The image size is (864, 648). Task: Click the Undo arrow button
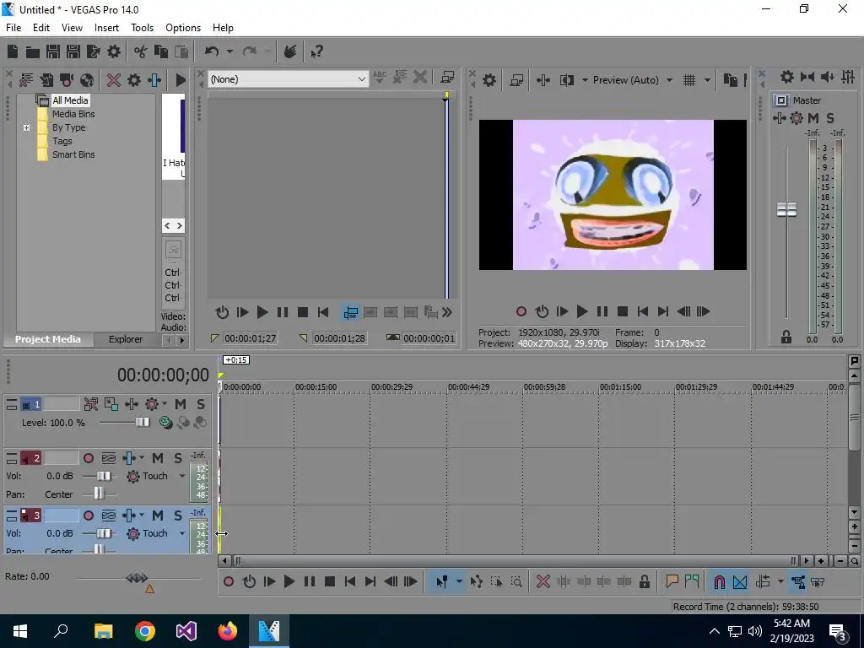(212, 51)
